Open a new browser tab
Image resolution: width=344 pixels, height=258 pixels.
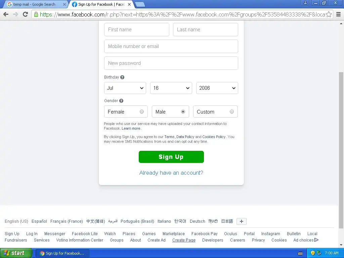[140, 4]
